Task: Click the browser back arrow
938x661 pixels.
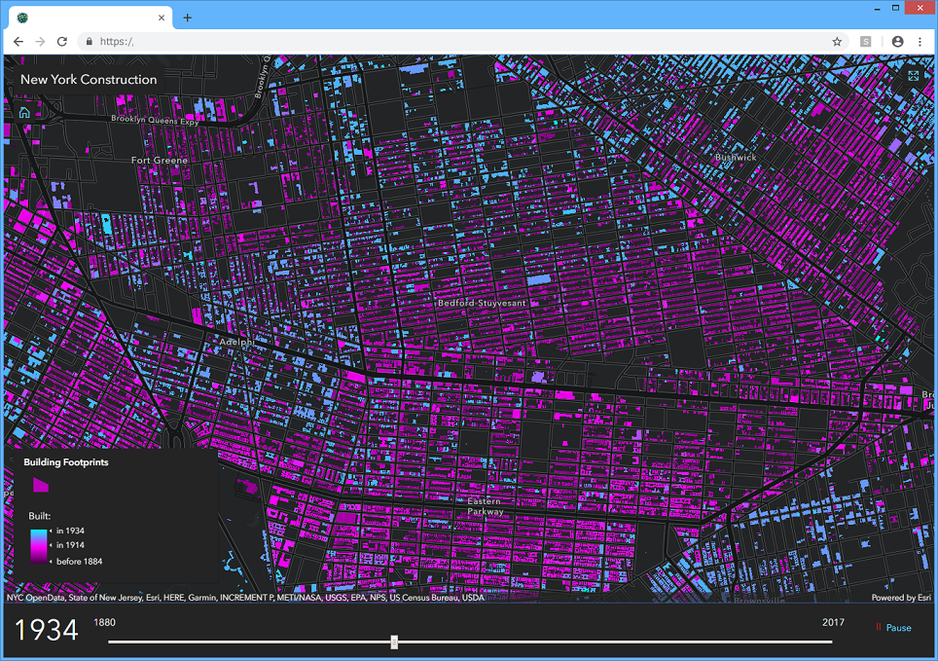Action: click(18, 42)
